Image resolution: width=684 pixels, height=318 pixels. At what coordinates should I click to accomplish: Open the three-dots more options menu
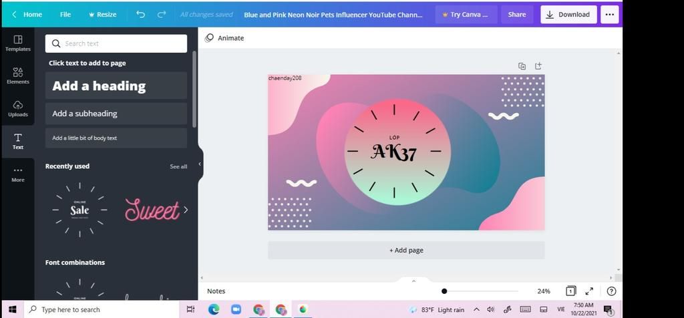[x=609, y=15]
